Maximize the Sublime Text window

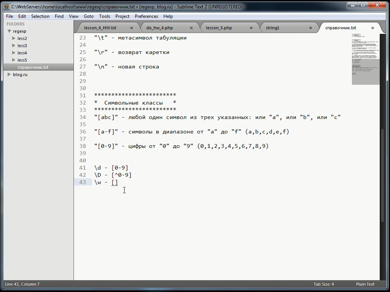click(363, 5)
